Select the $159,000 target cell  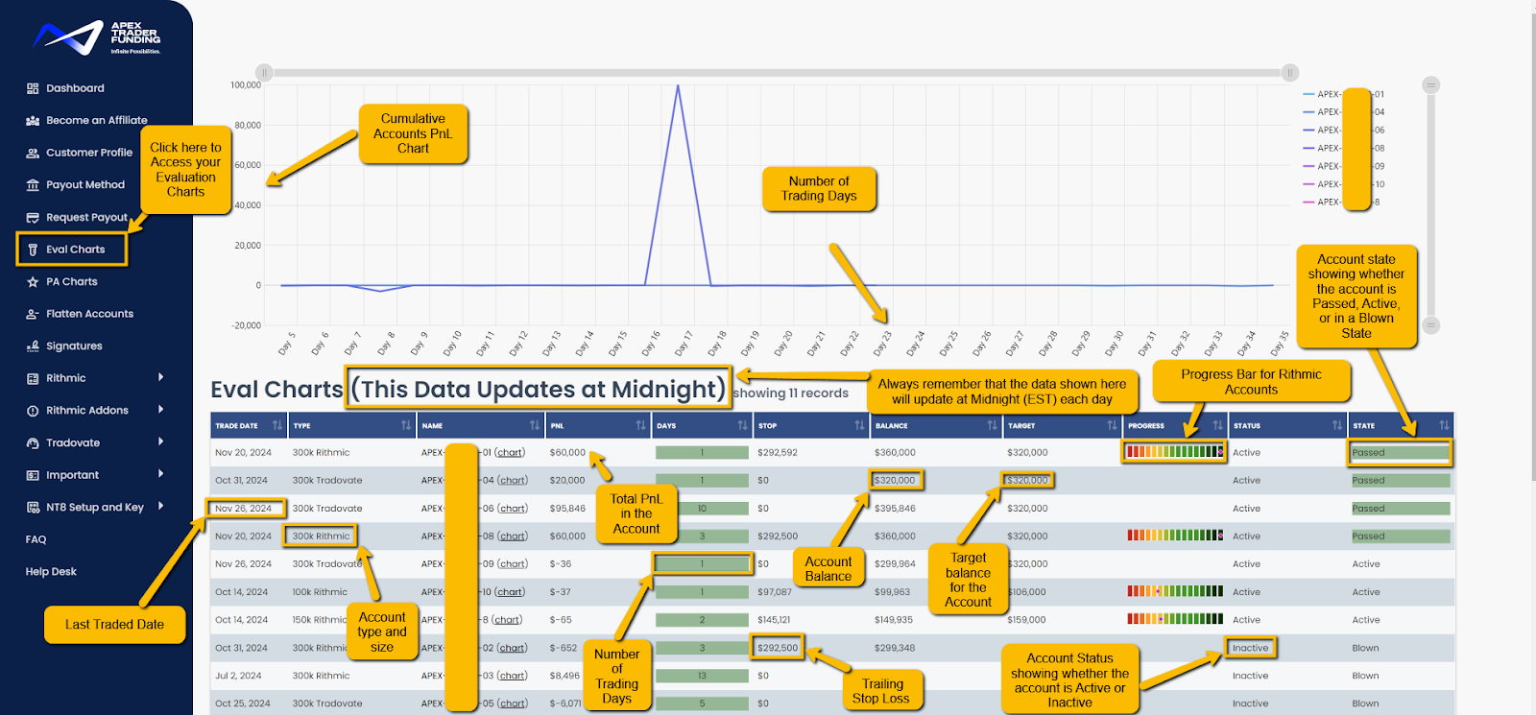click(1026, 620)
